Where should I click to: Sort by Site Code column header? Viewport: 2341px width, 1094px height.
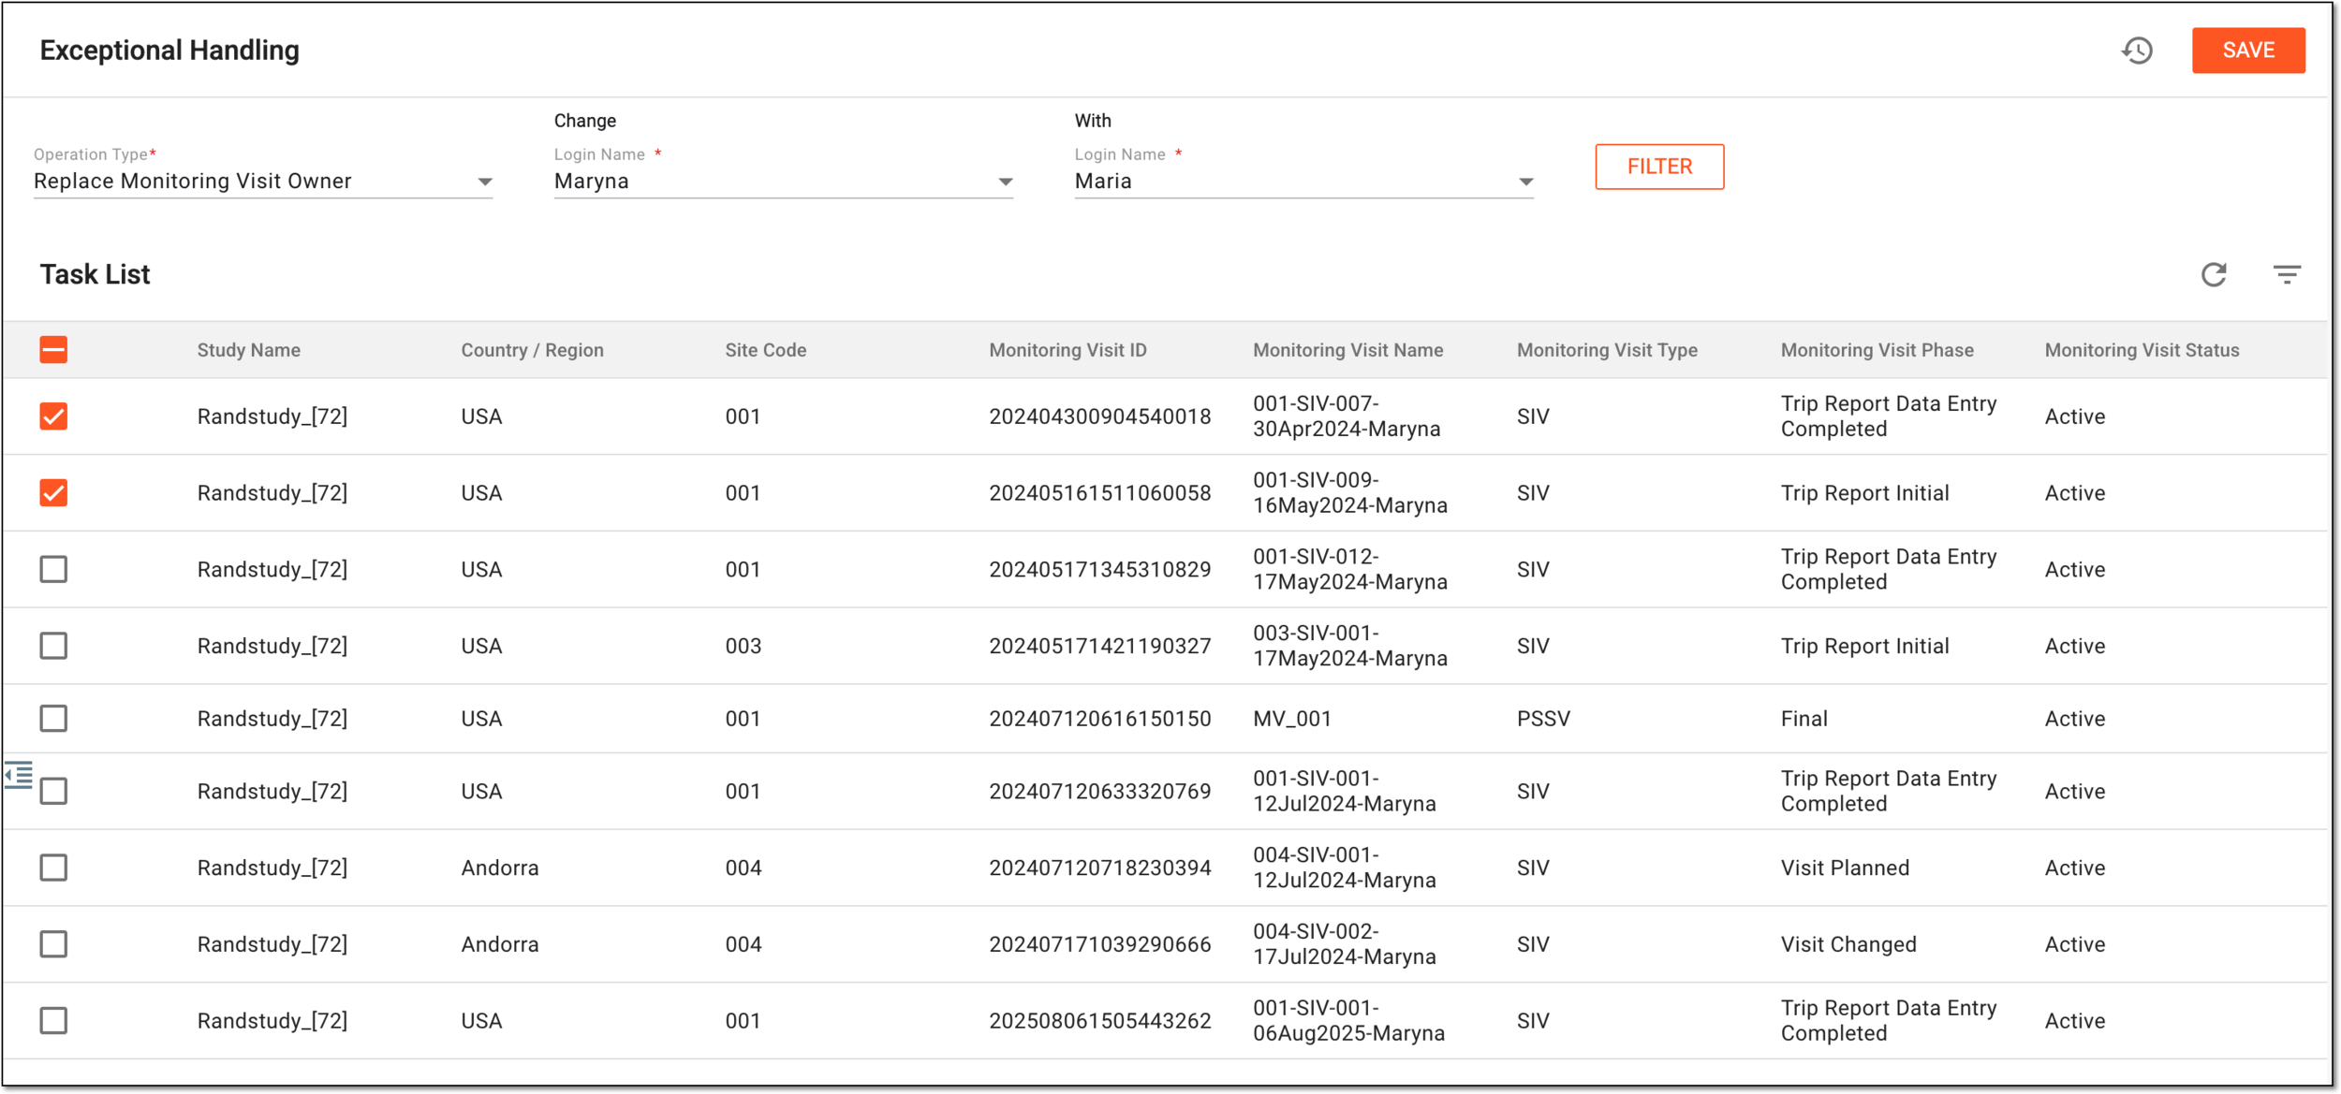pyautogui.click(x=765, y=350)
